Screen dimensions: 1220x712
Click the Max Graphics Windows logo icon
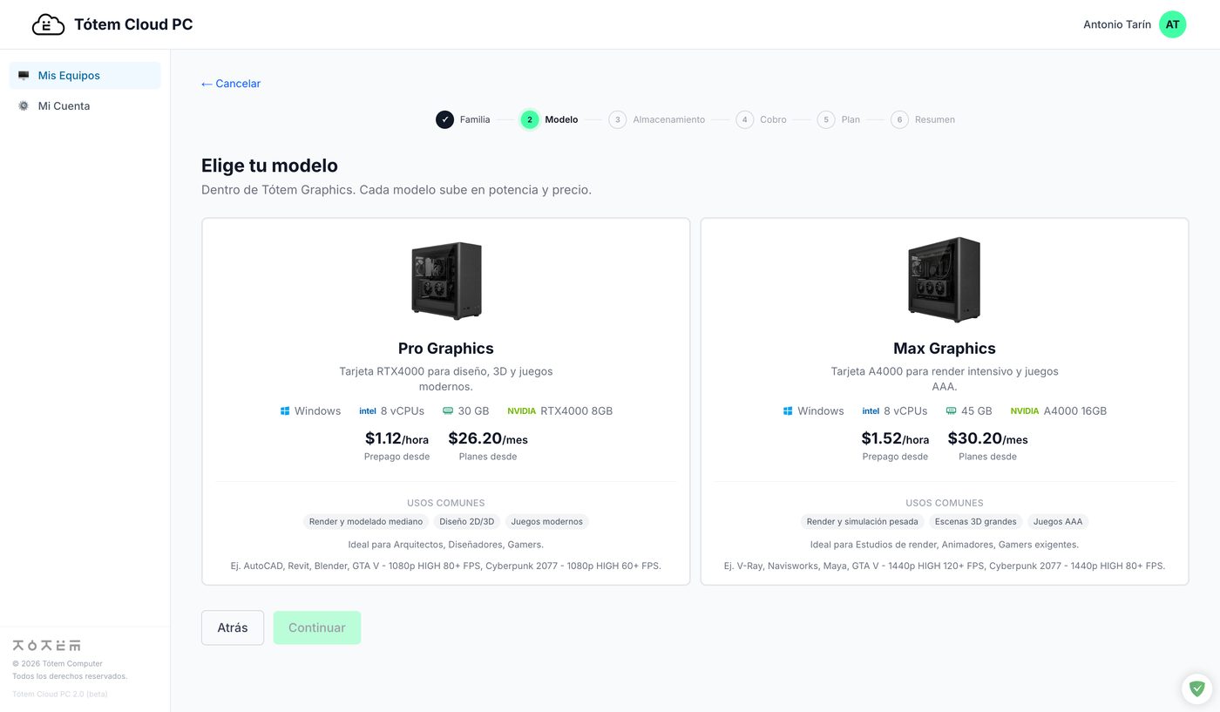pyautogui.click(x=788, y=411)
